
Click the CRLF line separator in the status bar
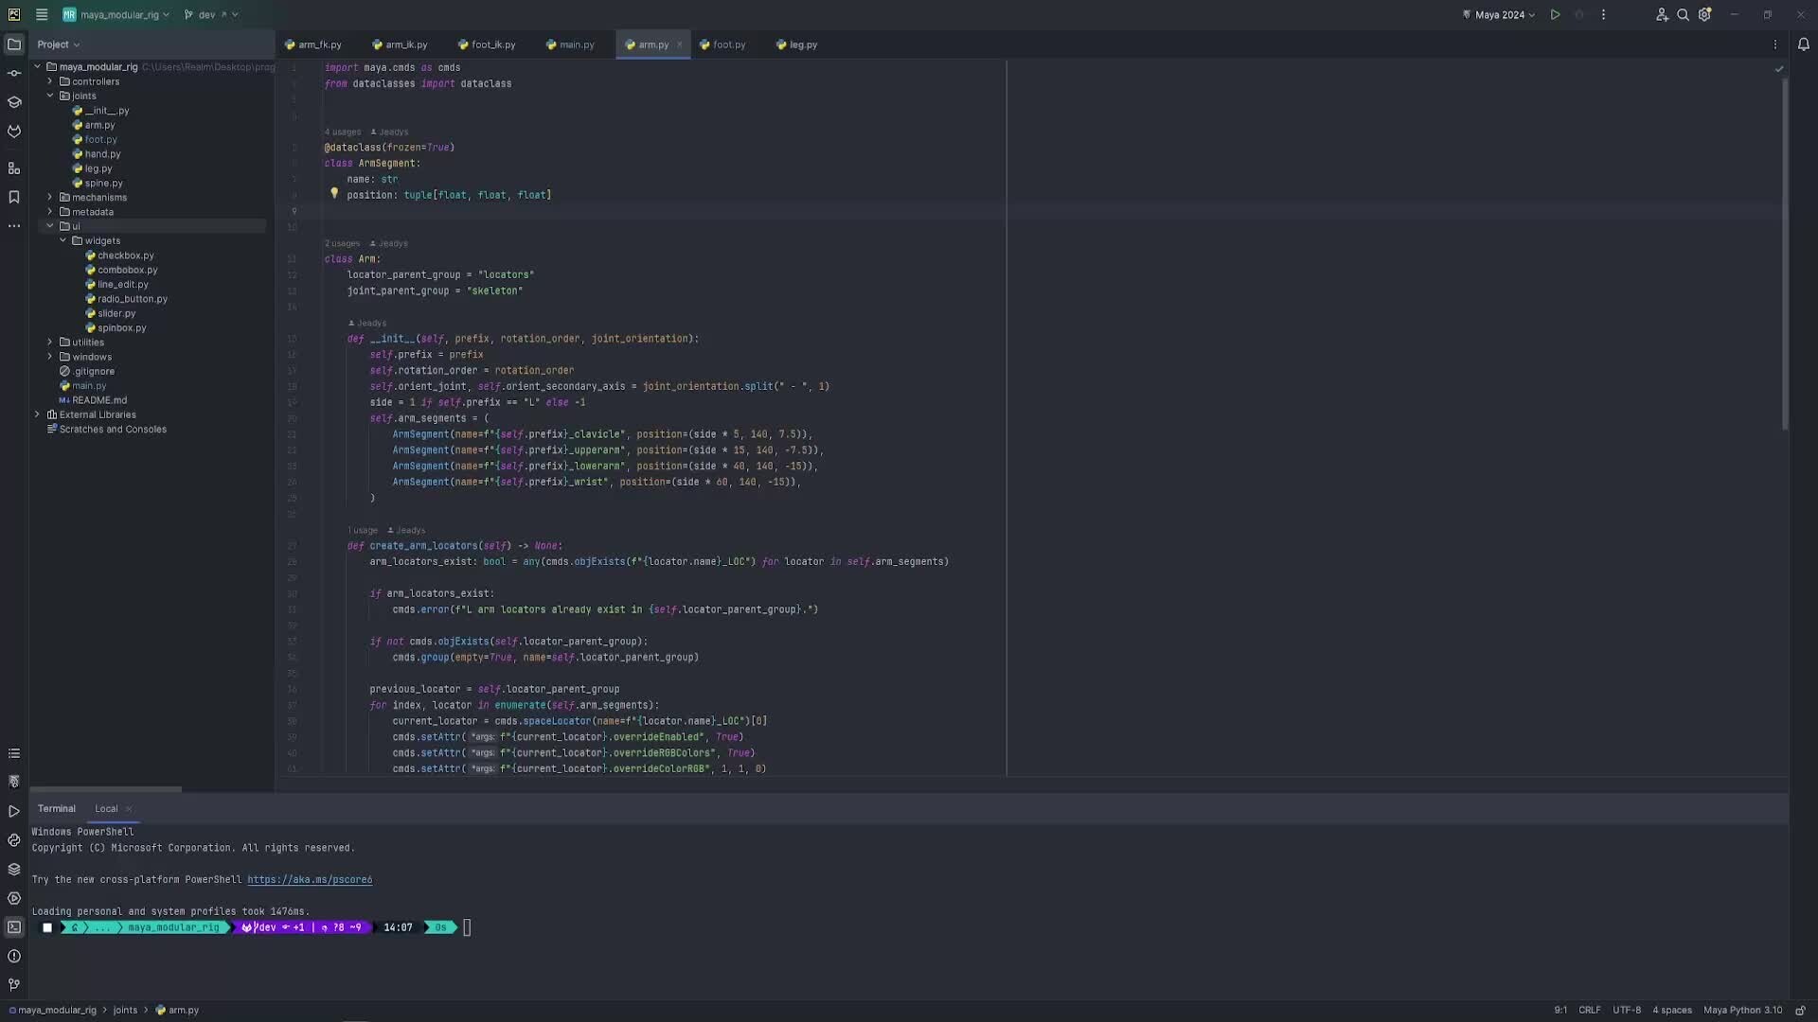coord(1589,1010)
